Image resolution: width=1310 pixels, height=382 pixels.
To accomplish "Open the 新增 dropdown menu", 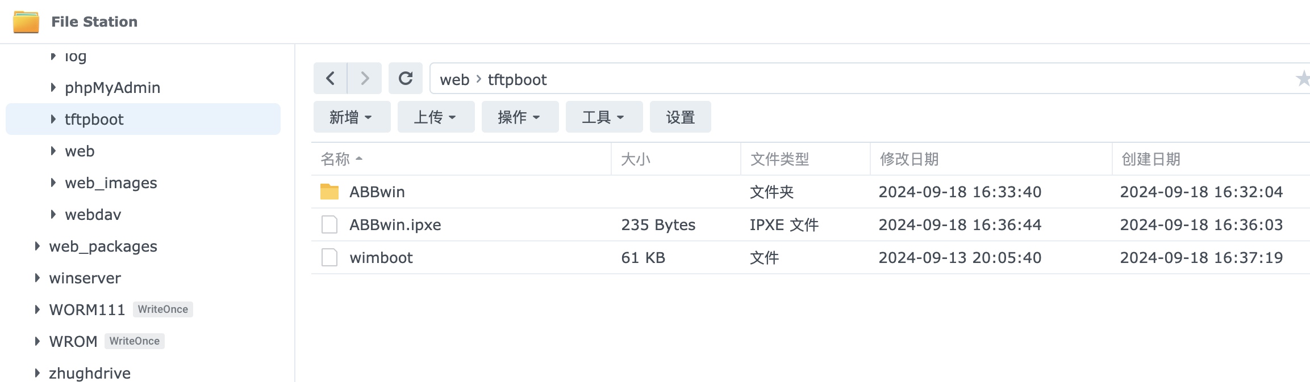I will [352, 117].
